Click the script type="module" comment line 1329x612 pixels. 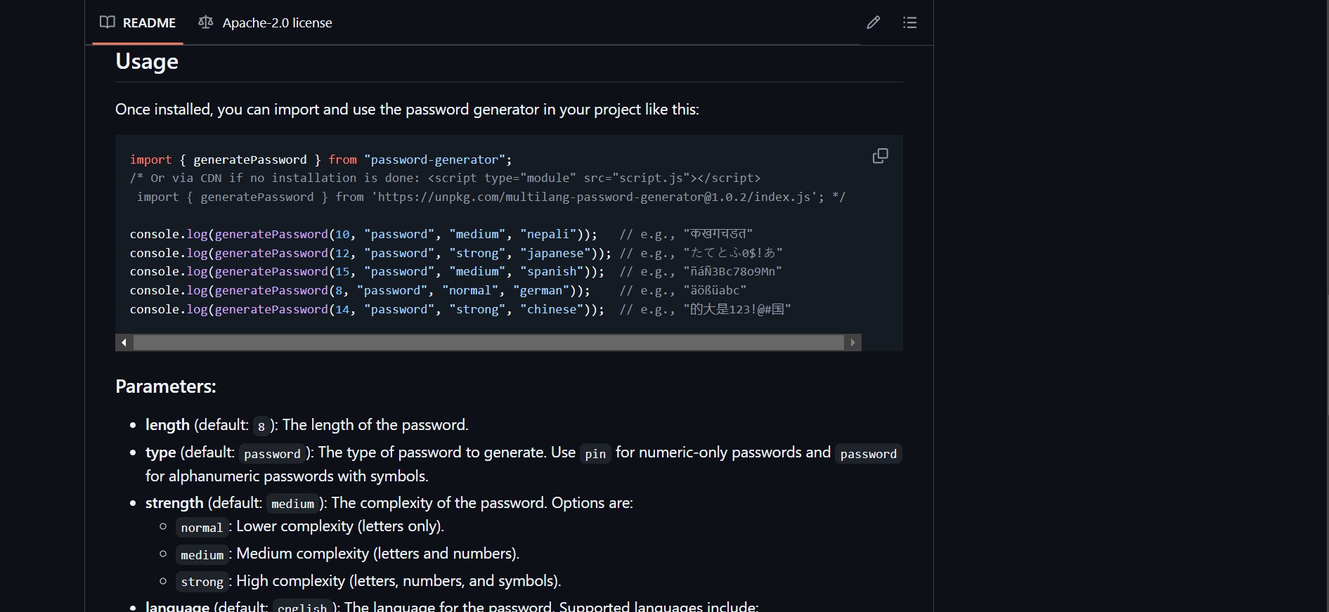pyautogui.click(x=445, y=178)
